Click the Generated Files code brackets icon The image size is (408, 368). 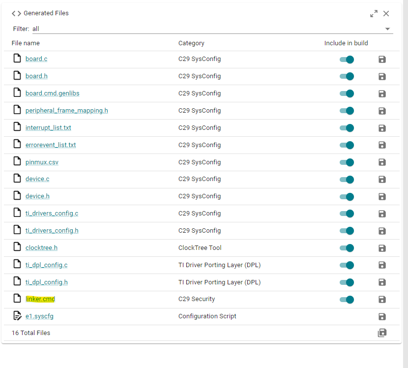tap(16, 14)
